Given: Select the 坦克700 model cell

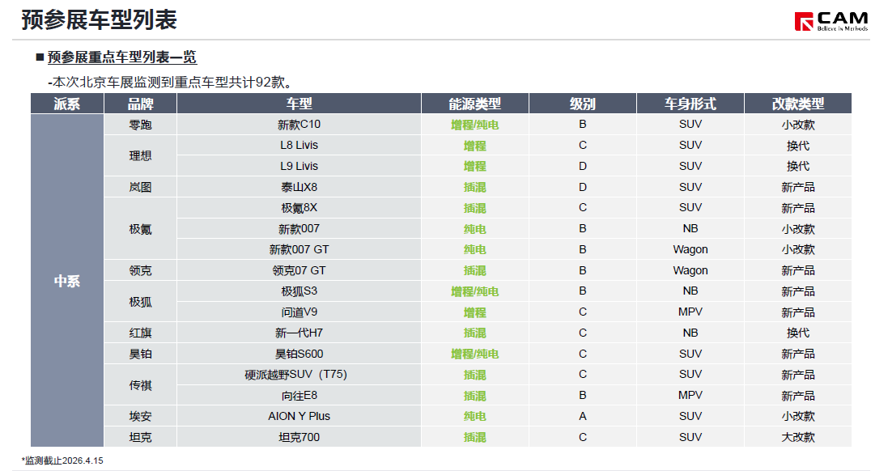Looking at the screenshot, I should (299, 437).
